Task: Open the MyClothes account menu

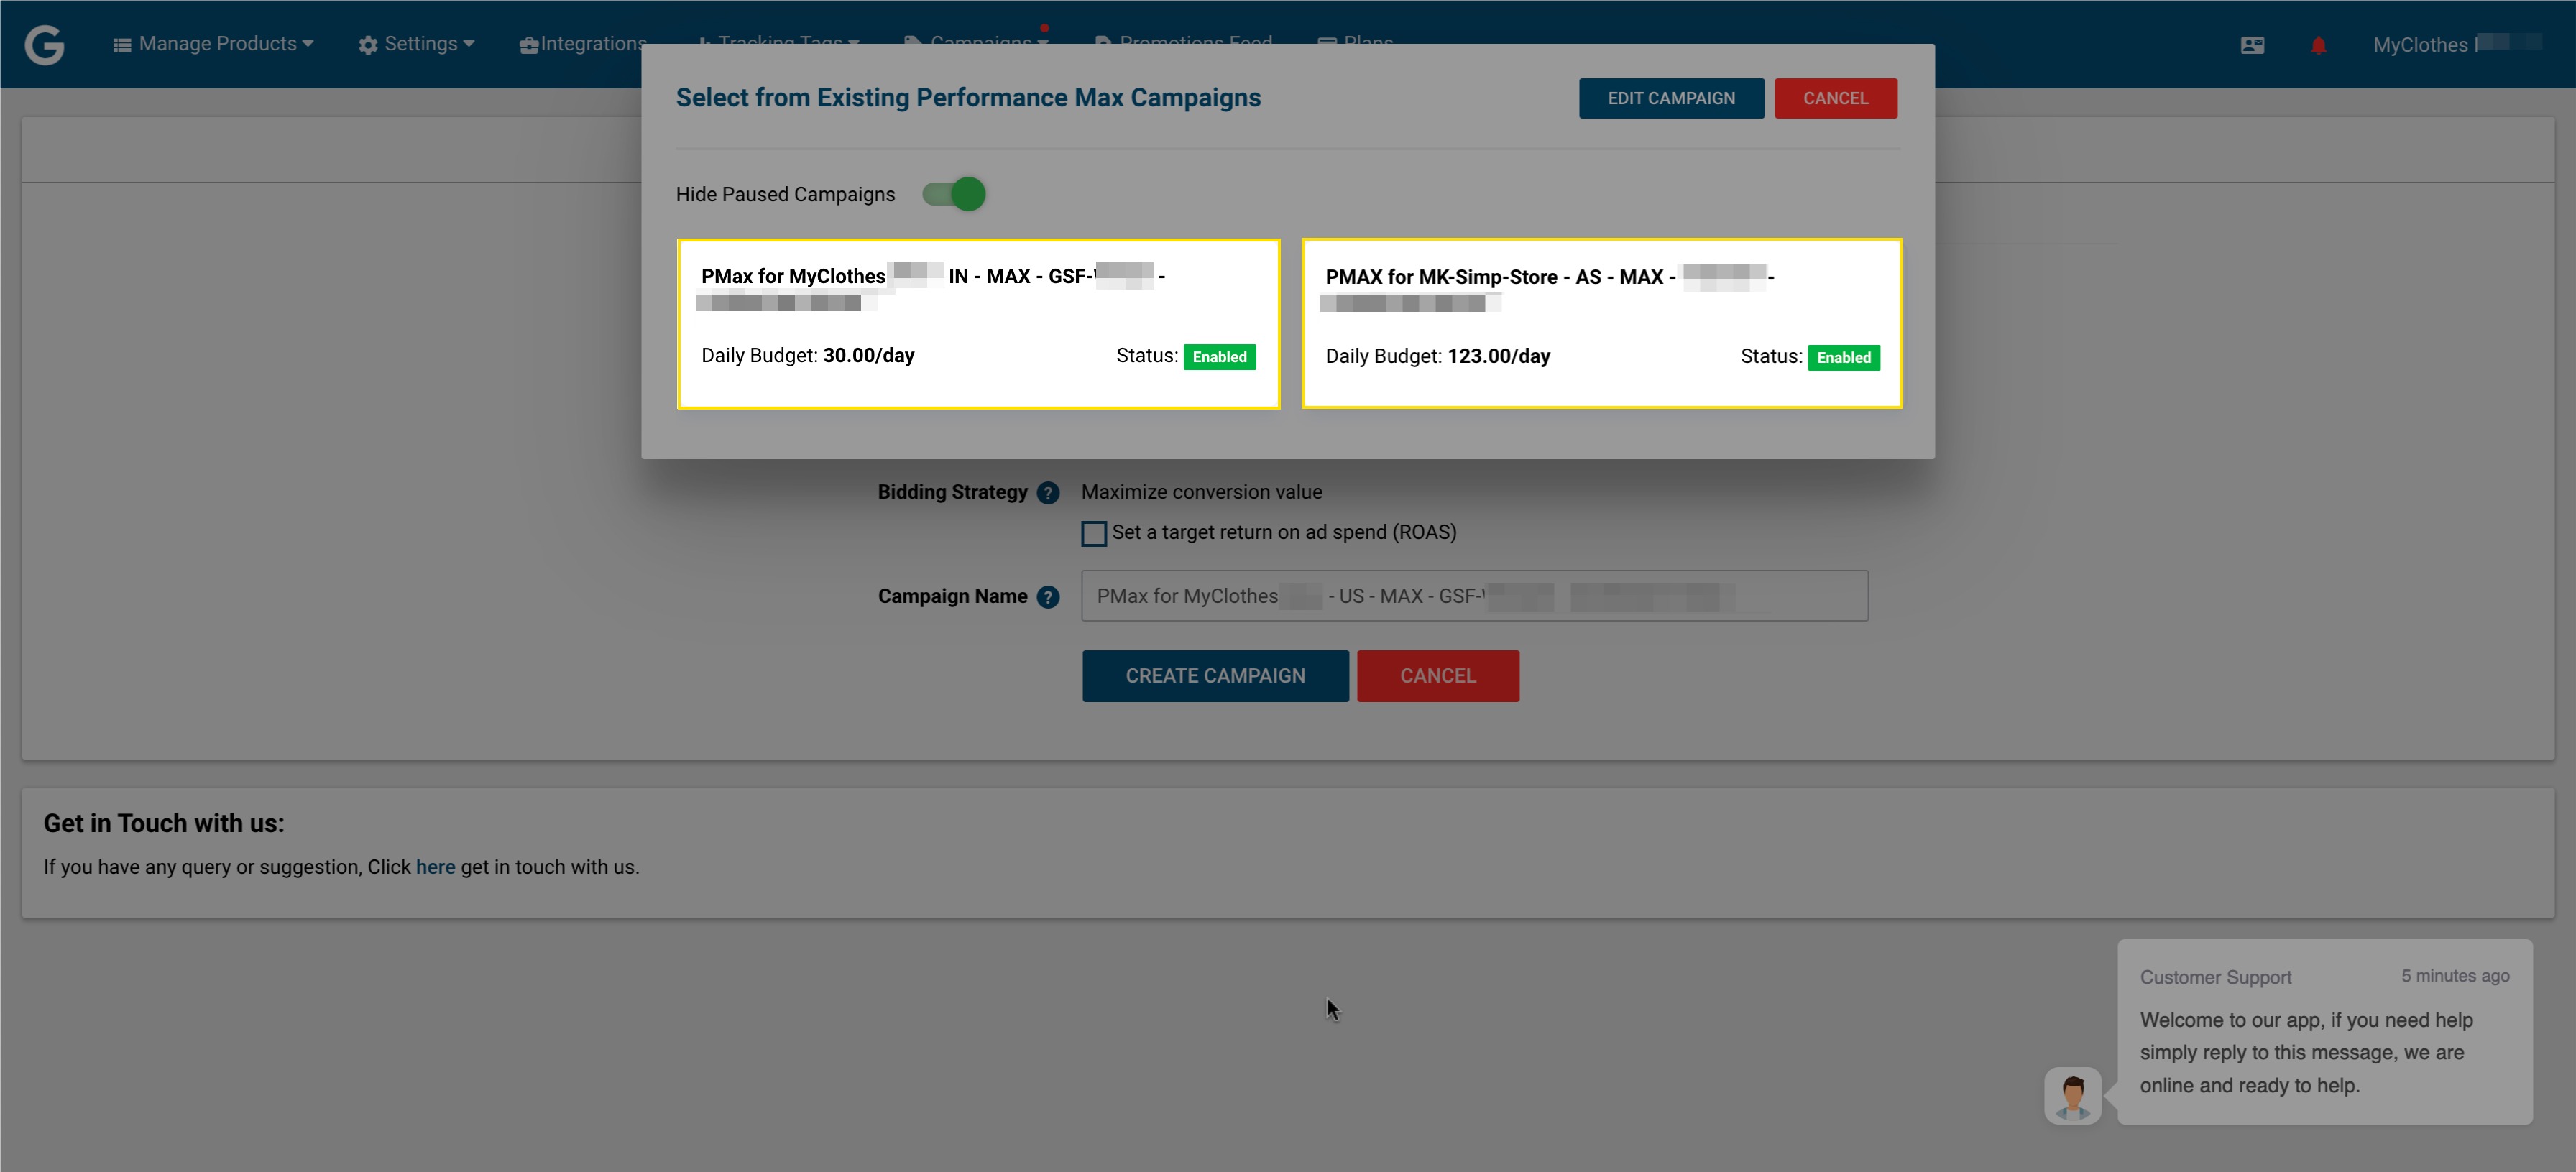Action: (2456, 44)
